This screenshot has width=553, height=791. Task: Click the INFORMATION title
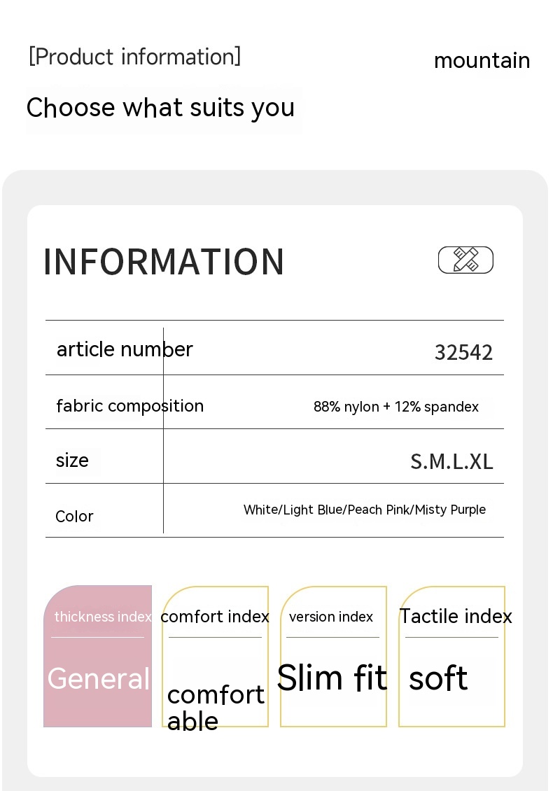coord(164,262)
